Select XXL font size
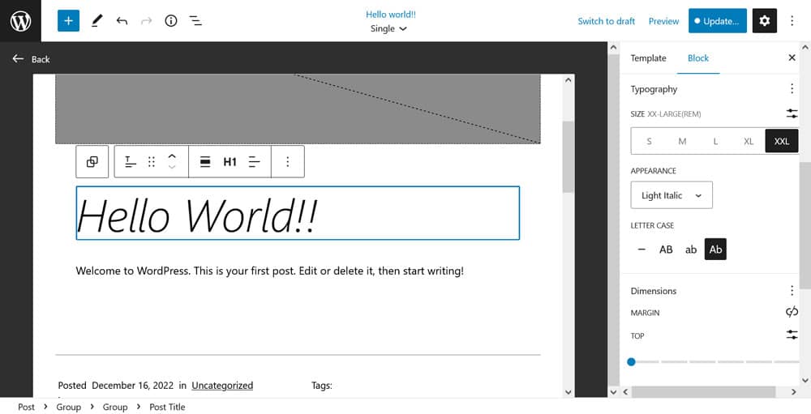The width and height of the screenshot is (811, 414). click(x=781, y=141)
